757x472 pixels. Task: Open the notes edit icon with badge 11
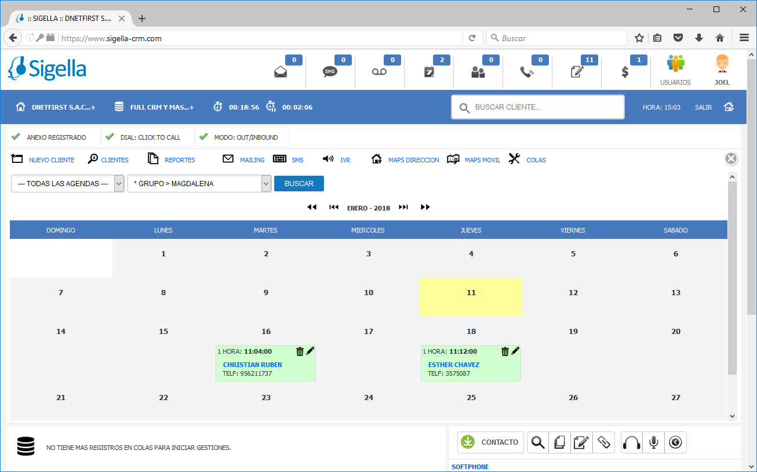(577, 72)
